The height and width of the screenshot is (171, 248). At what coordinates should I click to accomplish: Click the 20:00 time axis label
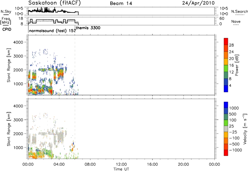click(x=183, y=165)
